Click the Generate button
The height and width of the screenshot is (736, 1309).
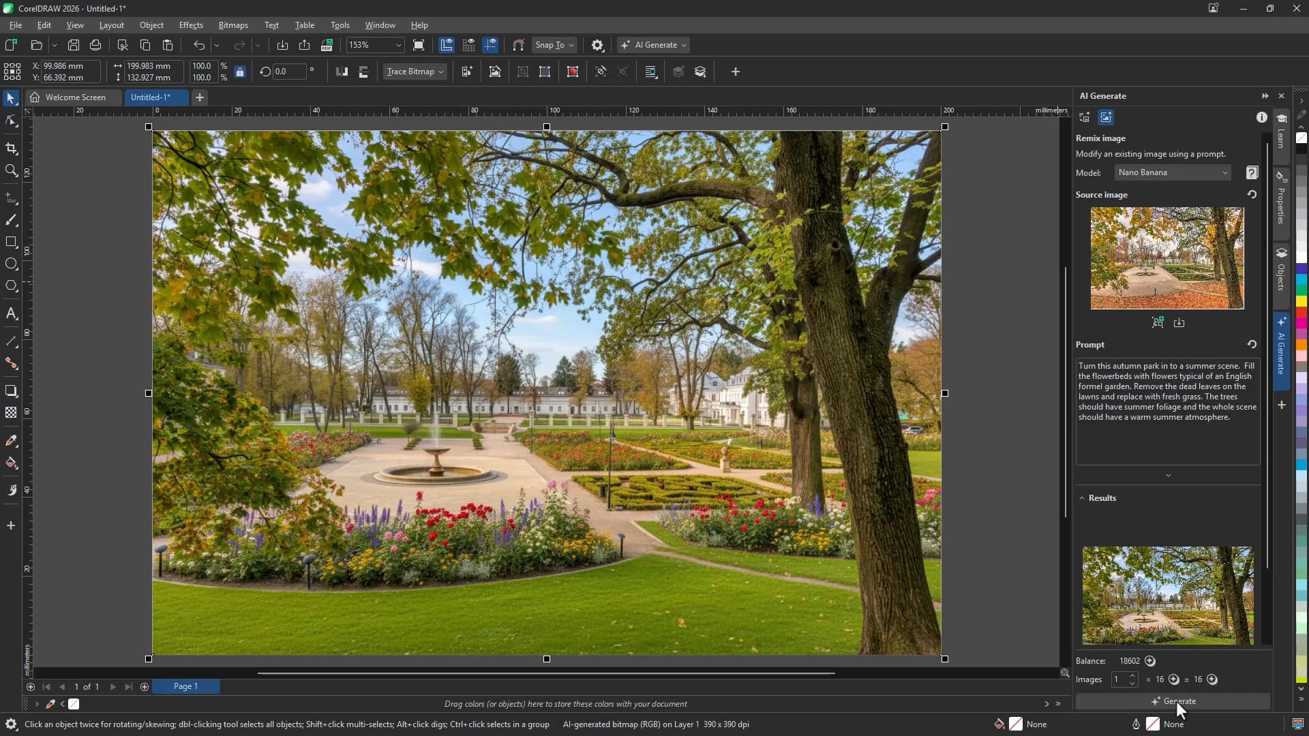[1173, 701]
